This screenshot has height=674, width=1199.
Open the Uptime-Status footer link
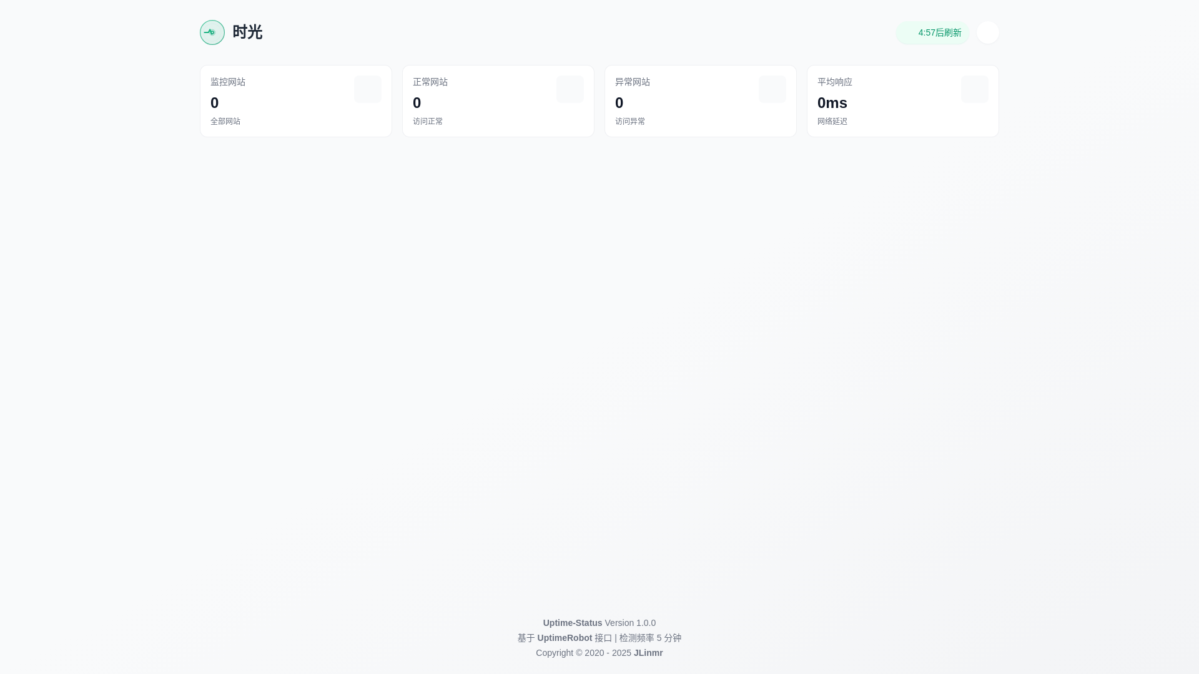573,623
